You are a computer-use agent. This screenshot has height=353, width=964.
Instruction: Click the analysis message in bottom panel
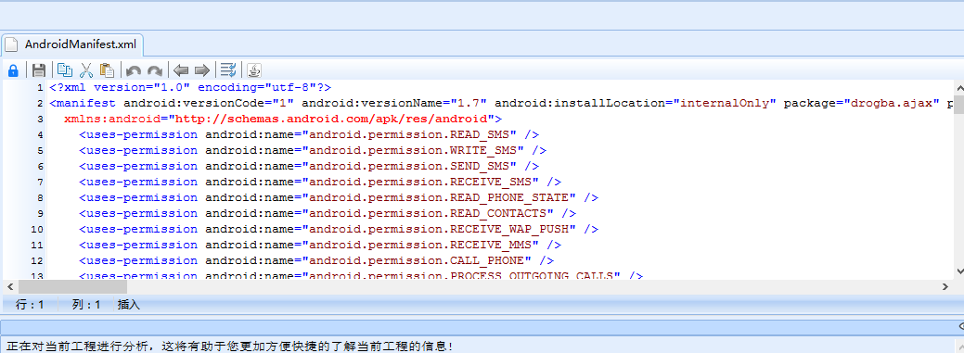230,346
